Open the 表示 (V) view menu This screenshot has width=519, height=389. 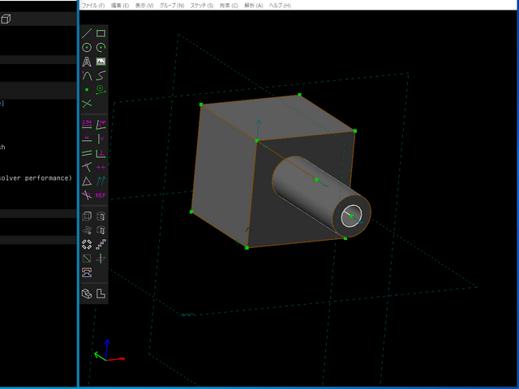(144, 5)
